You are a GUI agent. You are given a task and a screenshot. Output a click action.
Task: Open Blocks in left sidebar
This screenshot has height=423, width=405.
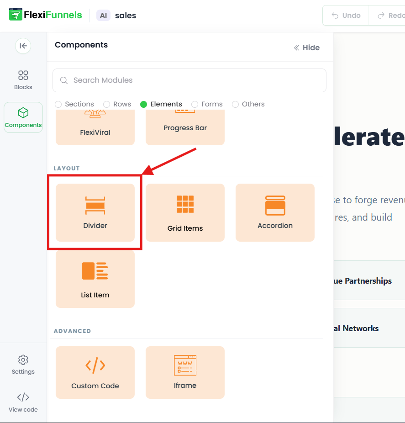23,80
